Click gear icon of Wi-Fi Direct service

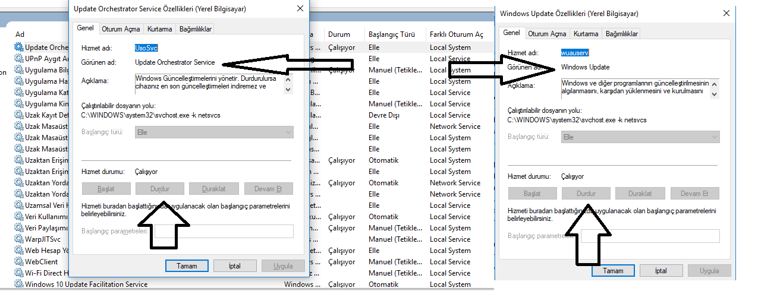click(19, 273)
